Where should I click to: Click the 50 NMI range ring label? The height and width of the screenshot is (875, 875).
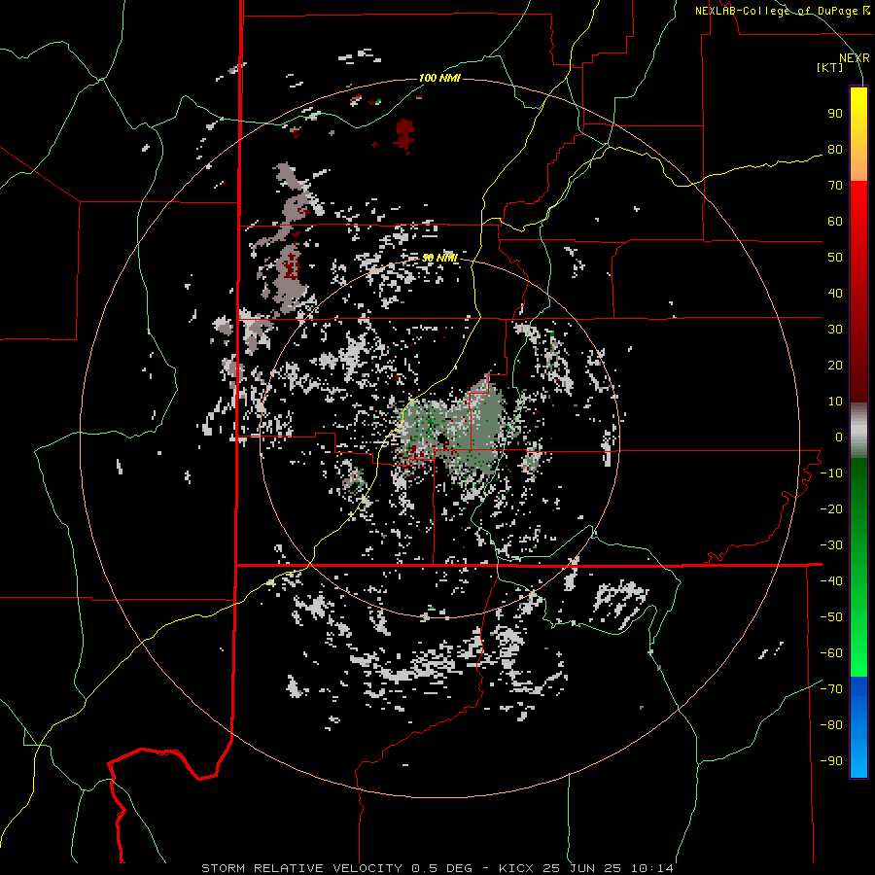coord(439,258)
